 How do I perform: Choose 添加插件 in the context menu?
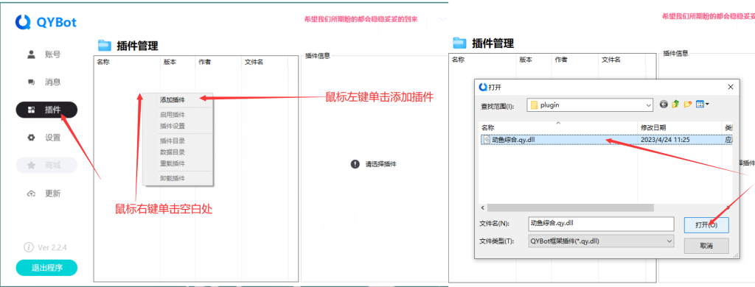(x=173, y=100)
